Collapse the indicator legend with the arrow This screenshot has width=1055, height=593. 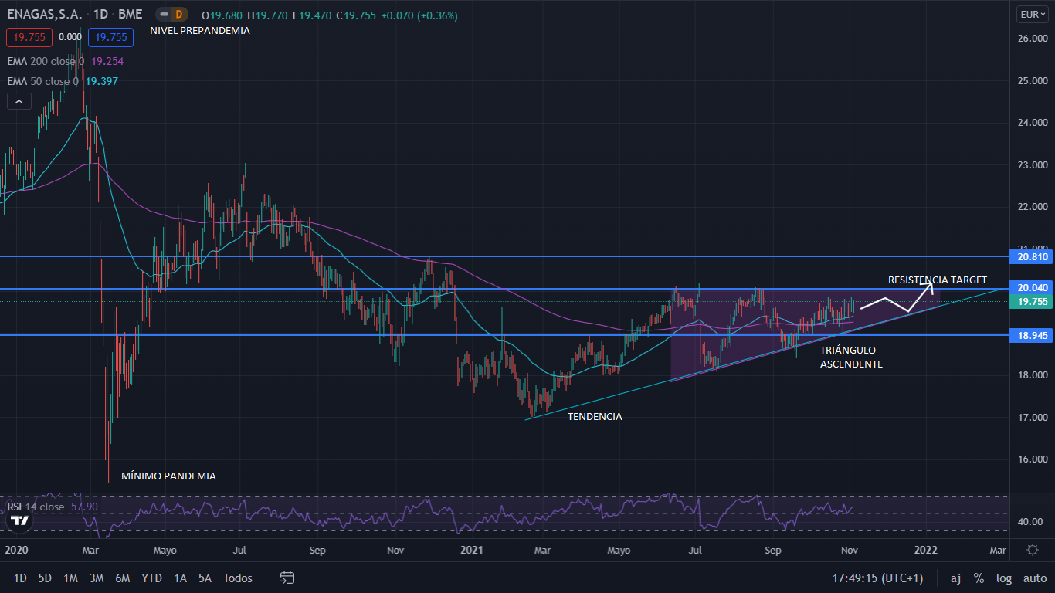click(19, 101)
